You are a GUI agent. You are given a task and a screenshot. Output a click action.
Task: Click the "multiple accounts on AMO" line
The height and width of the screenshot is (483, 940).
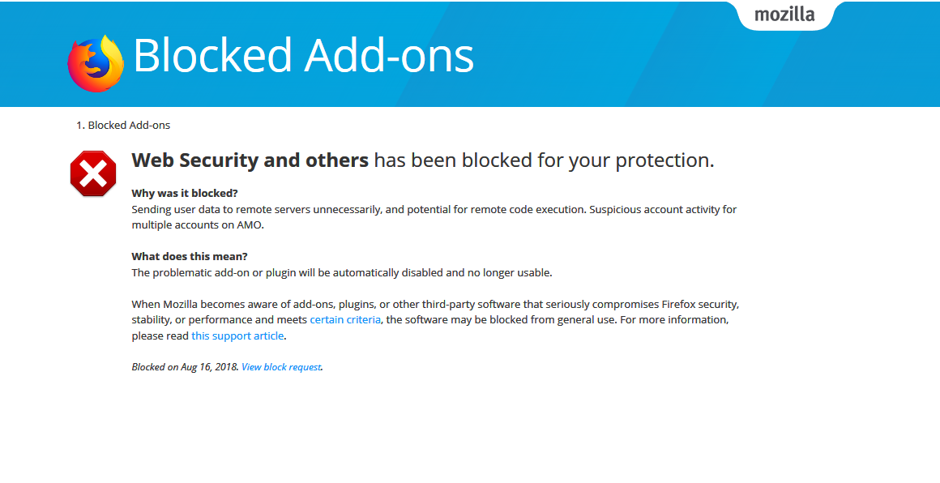[198, 225]
